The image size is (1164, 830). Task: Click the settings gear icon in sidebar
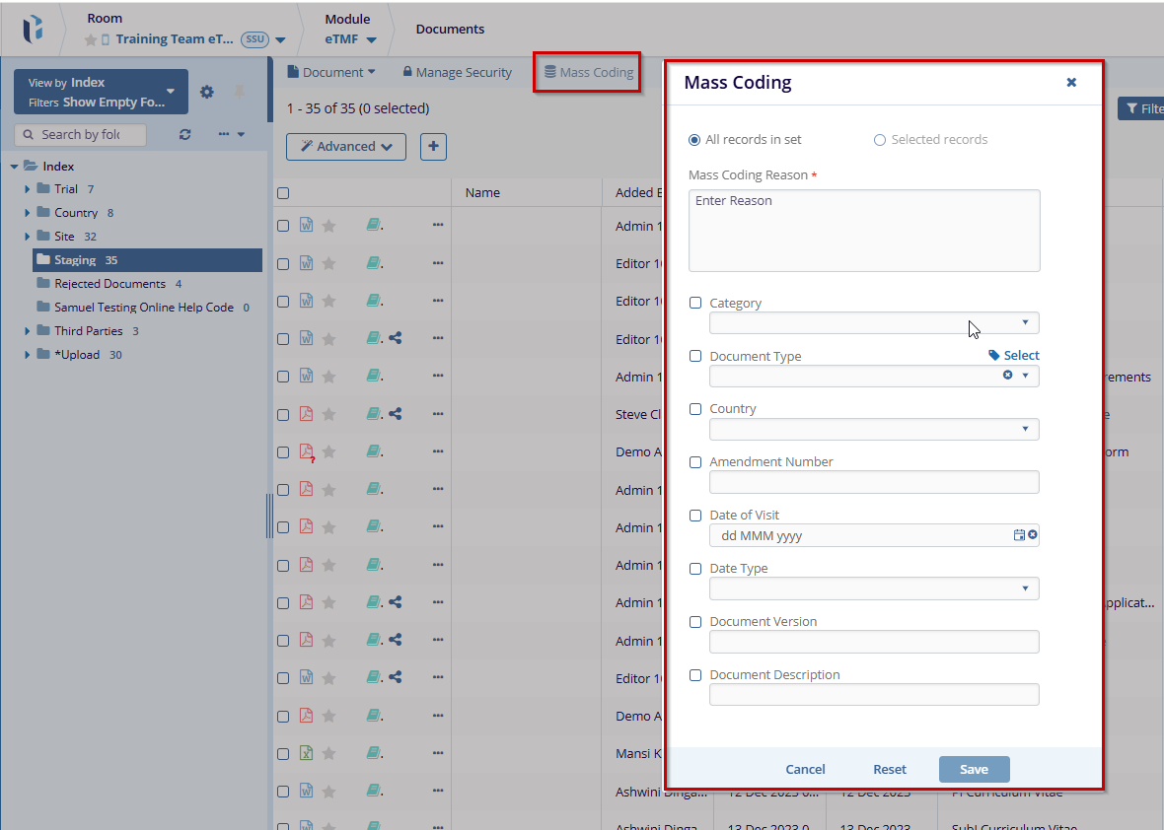(x=206, y=92)
